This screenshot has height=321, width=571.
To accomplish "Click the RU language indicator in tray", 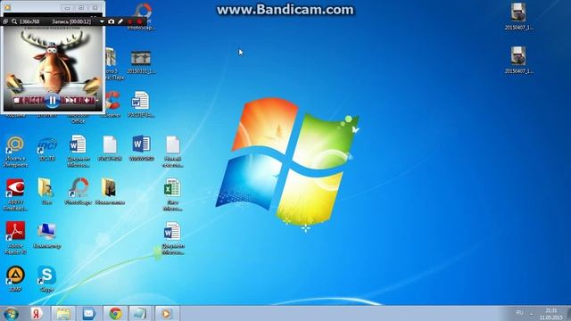I will click(519, 313).
